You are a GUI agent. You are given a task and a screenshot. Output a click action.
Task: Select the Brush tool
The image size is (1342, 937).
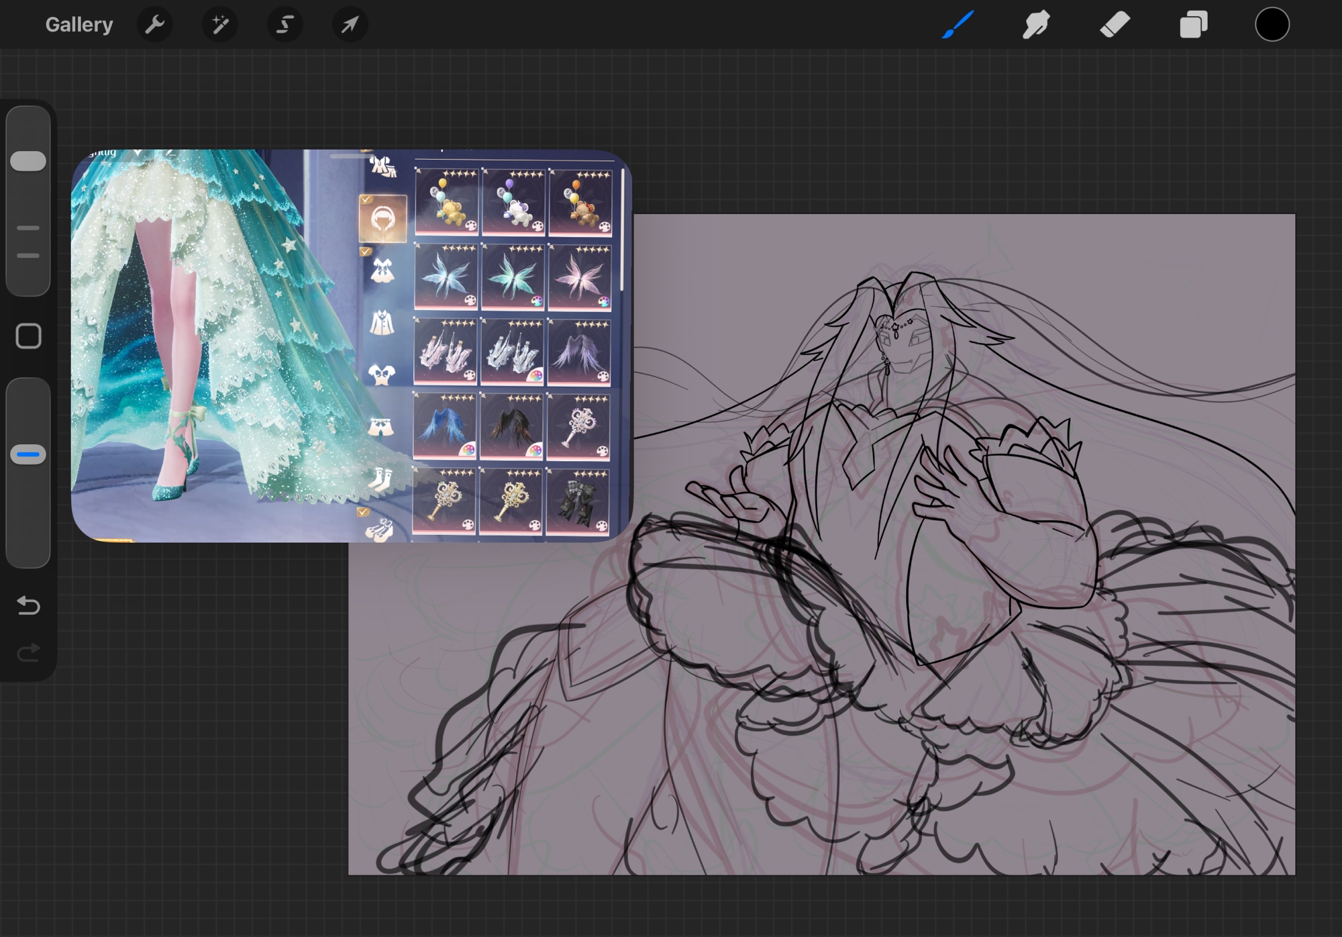tap(958, 25)
